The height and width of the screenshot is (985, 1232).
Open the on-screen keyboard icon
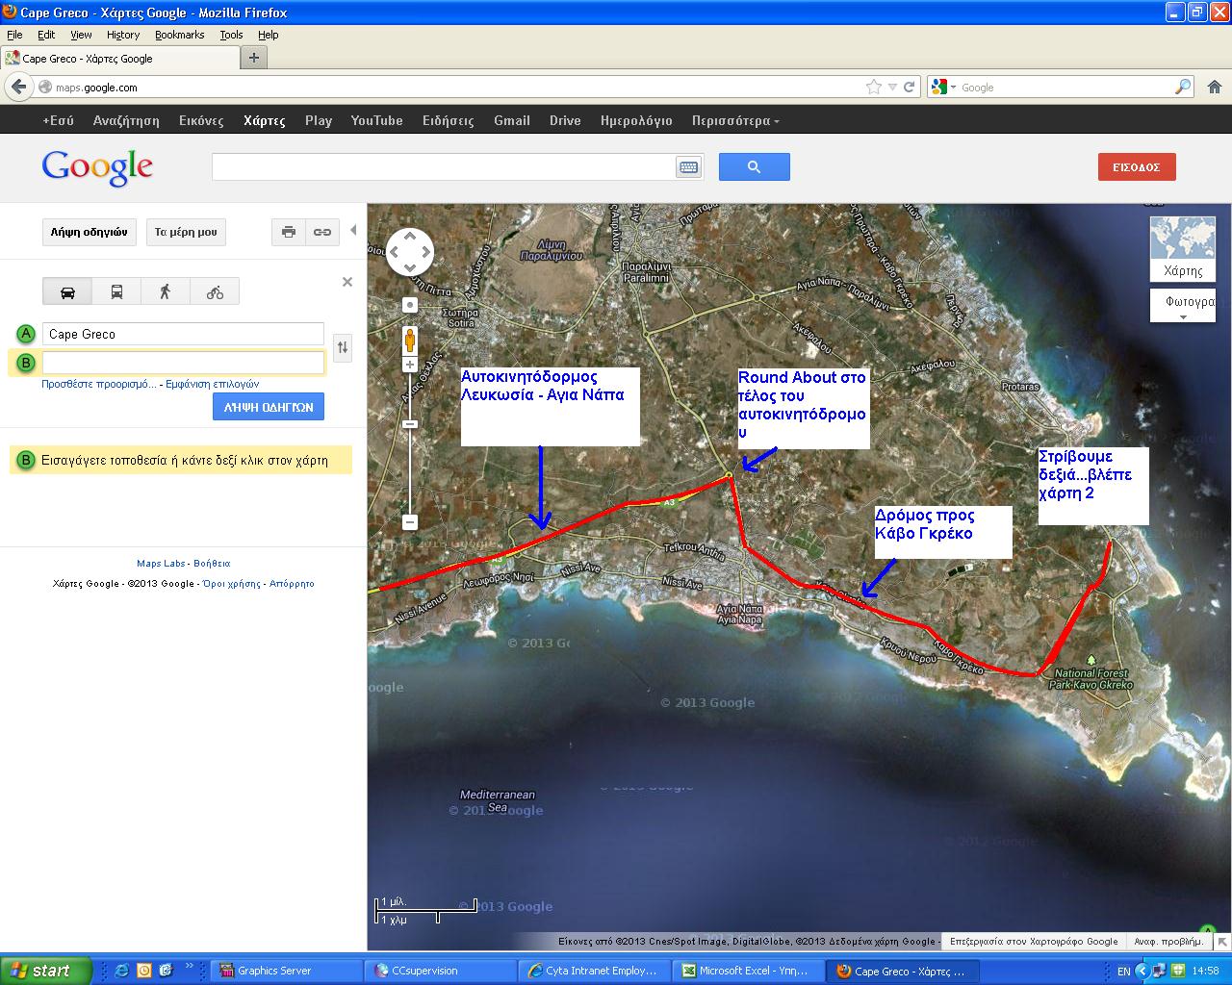(x=688, y=167)
